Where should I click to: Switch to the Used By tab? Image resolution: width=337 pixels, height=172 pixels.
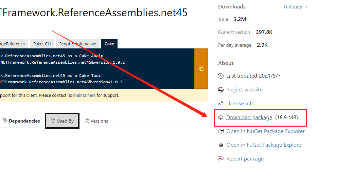pos(62,121)
